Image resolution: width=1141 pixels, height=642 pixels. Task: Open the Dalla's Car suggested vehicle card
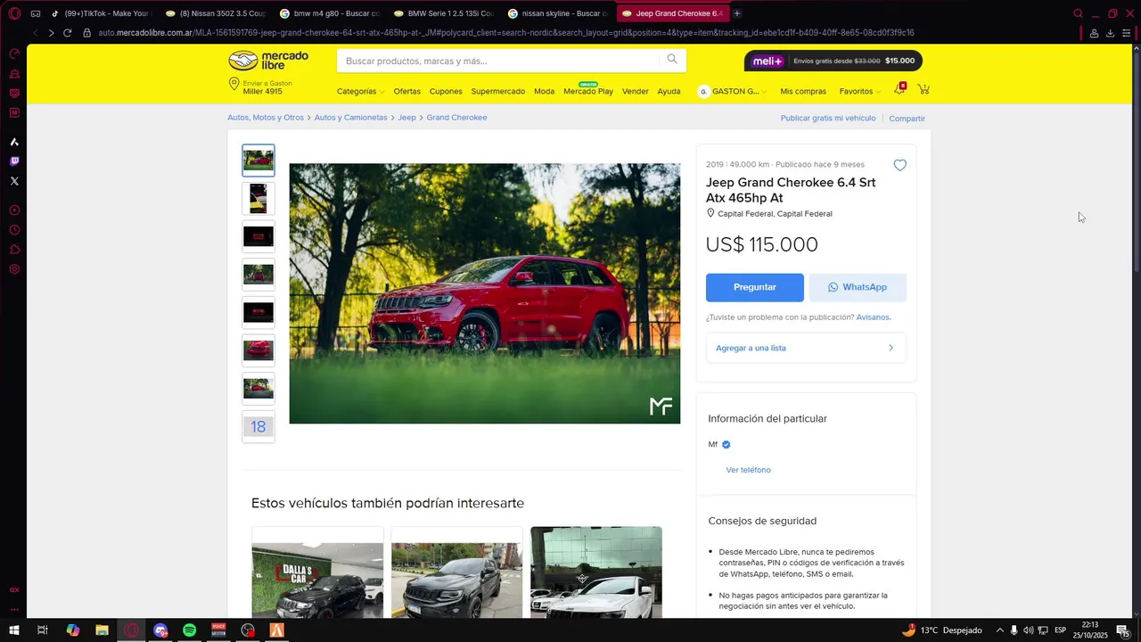317,572
